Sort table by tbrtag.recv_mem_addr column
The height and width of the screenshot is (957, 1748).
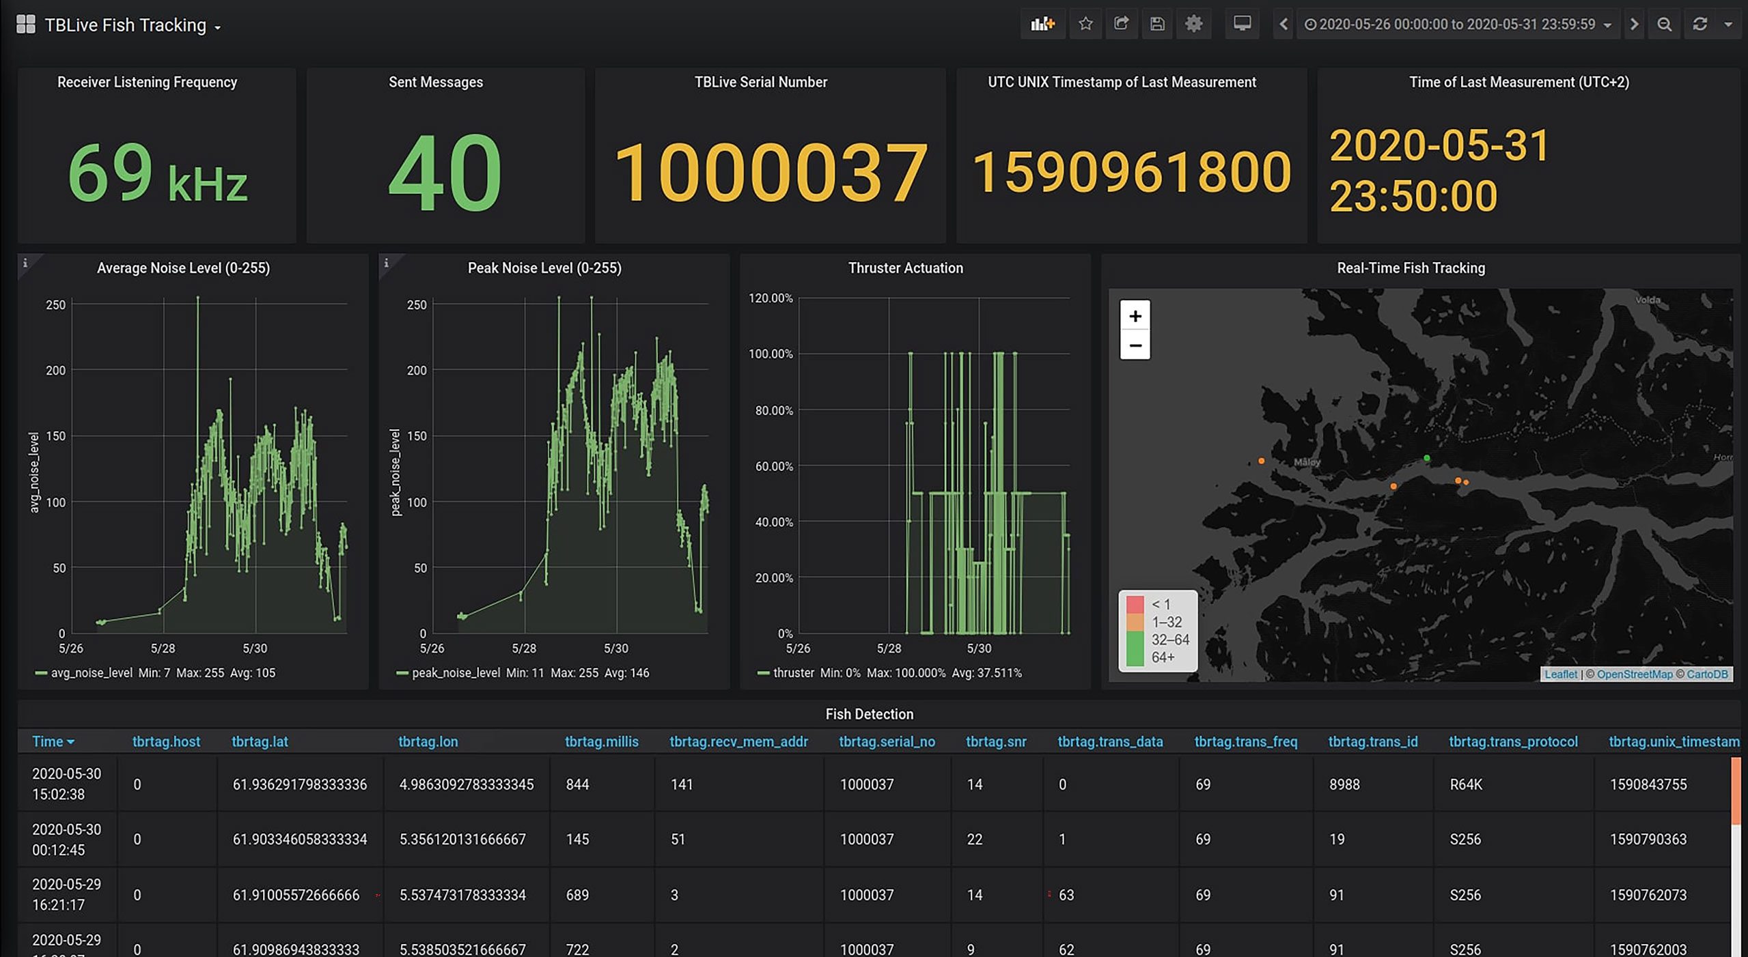(x=738, y=741)
